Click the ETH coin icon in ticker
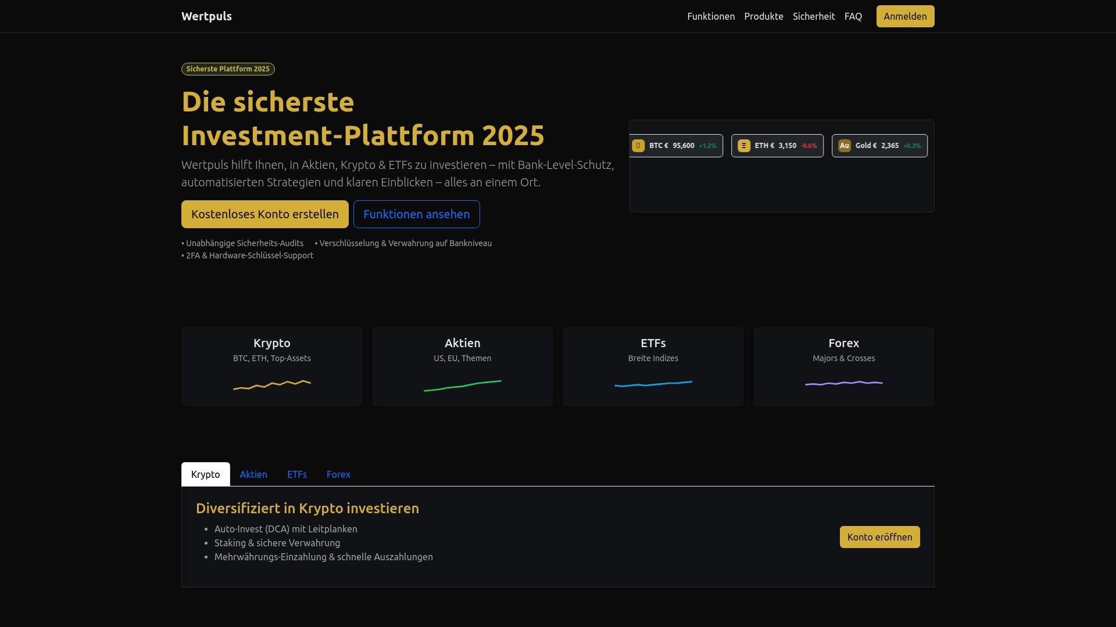 [744, 146]
